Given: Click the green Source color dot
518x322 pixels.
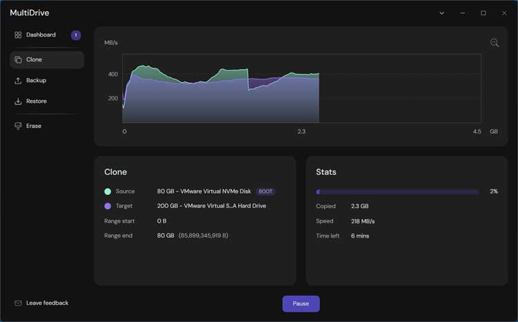Looking at the screenshot, I should [108, 191].
